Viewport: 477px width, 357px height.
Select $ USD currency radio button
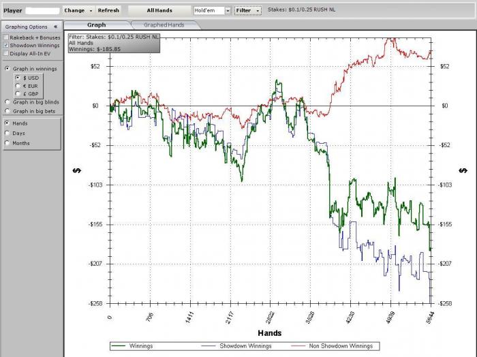click(18, 78)
